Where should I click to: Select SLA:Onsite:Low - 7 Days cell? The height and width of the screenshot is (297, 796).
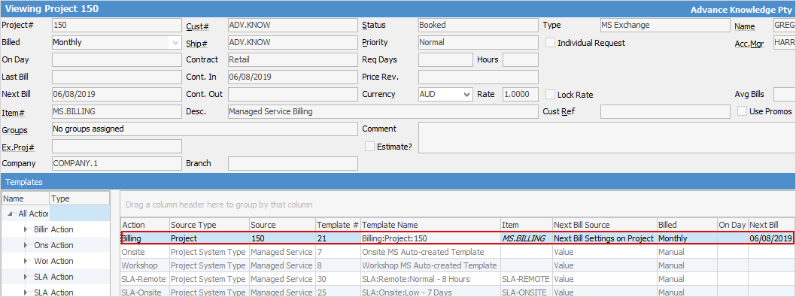(x=430, y=292)
